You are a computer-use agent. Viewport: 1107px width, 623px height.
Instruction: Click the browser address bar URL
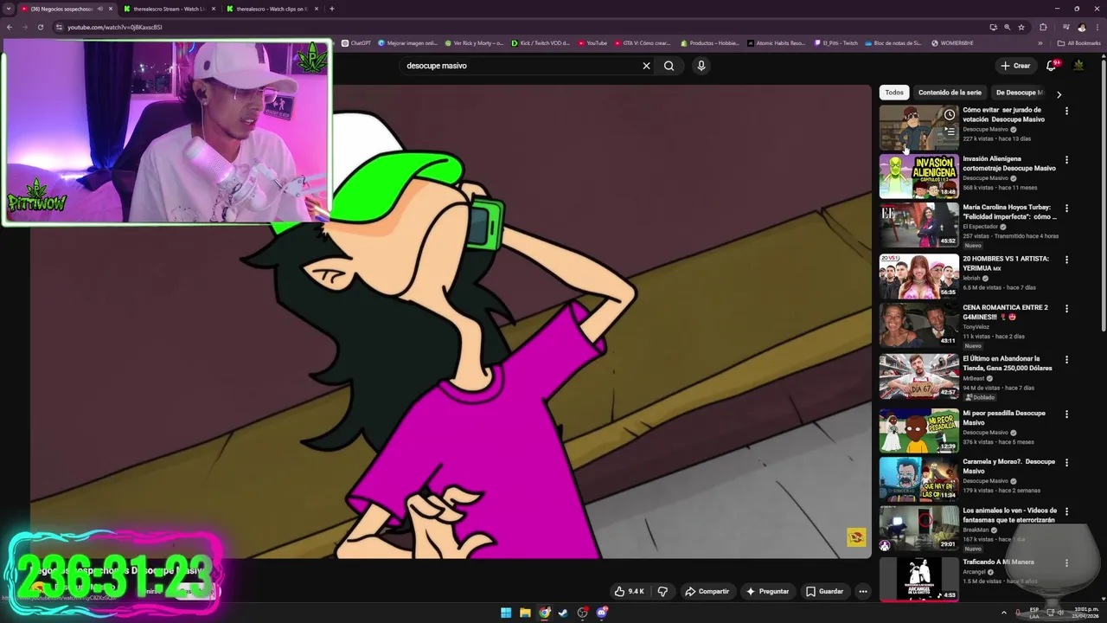[x=115, y=27]
